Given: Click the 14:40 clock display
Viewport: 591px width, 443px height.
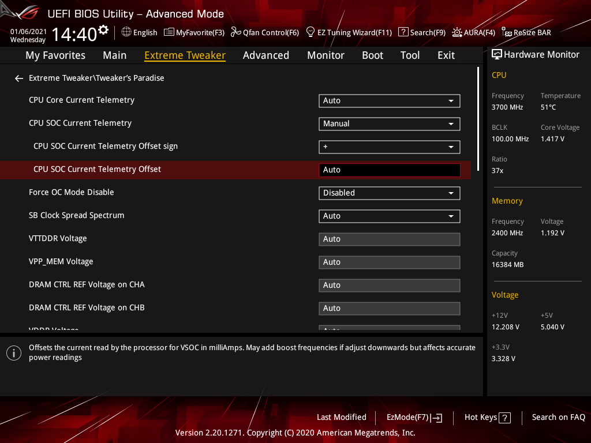Looking at the screenshot, I should point(74,34).
